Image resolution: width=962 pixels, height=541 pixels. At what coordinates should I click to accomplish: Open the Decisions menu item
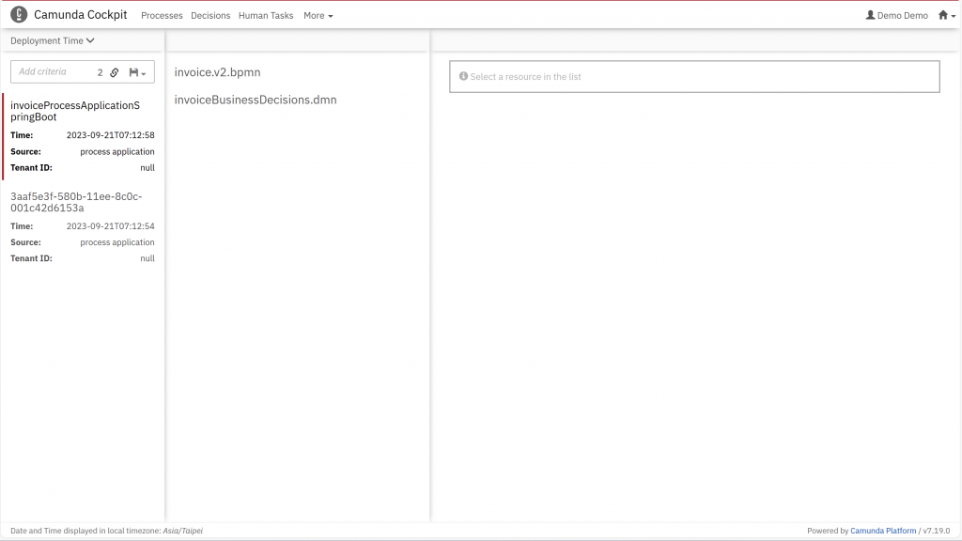click(x=210, y=15)
